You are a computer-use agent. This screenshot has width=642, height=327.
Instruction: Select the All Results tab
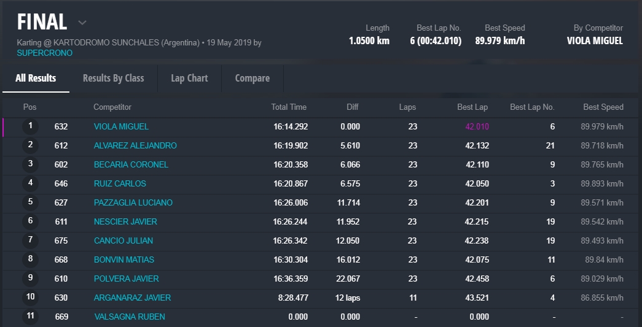pos(36,78)
